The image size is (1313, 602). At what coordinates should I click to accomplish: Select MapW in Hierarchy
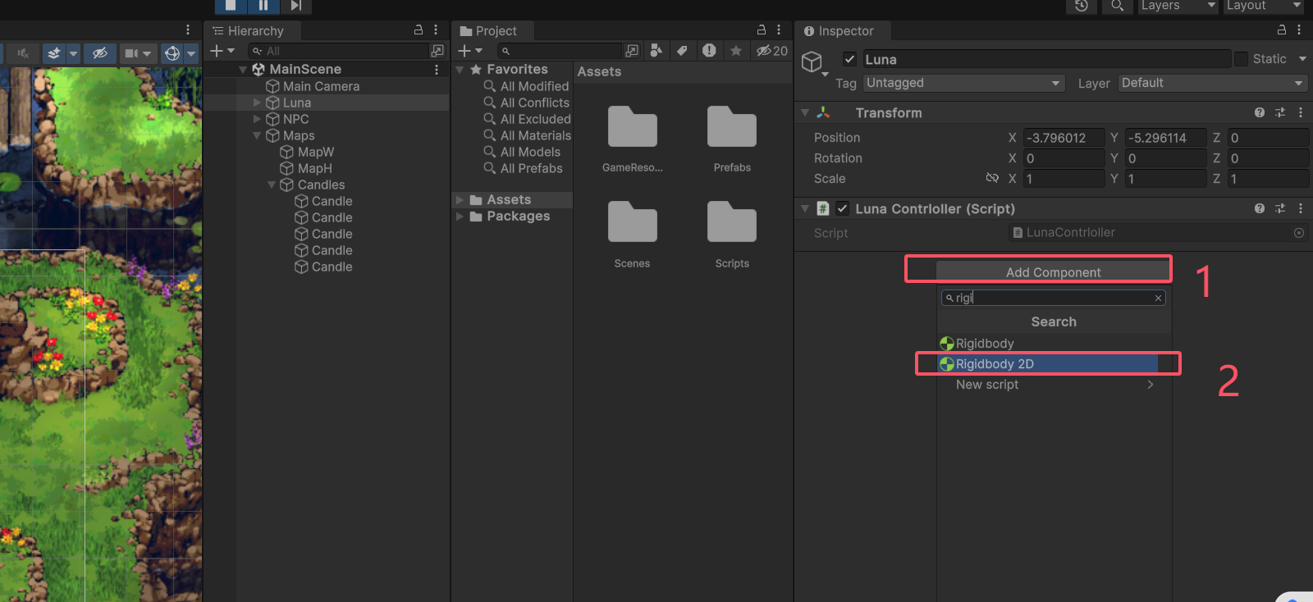[316, 152]
